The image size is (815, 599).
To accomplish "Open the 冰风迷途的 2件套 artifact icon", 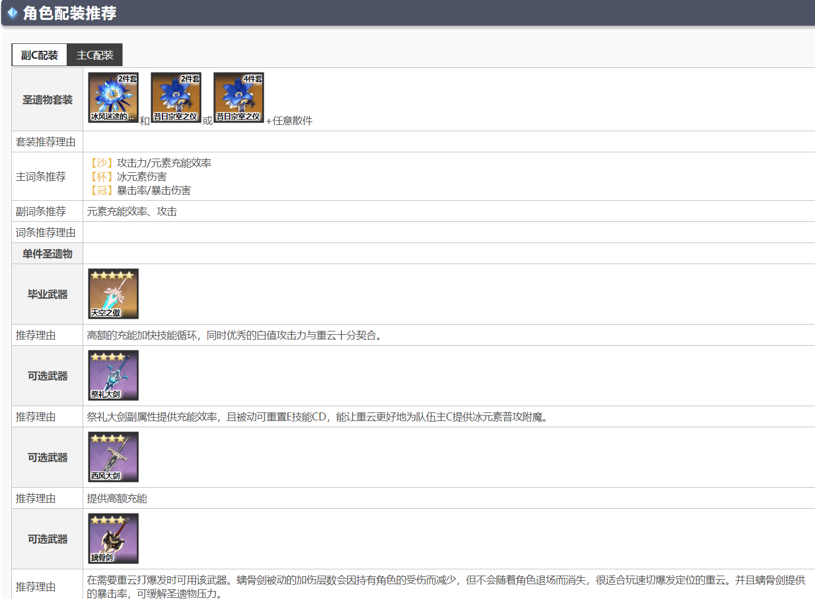I will [x=113, y=98].
